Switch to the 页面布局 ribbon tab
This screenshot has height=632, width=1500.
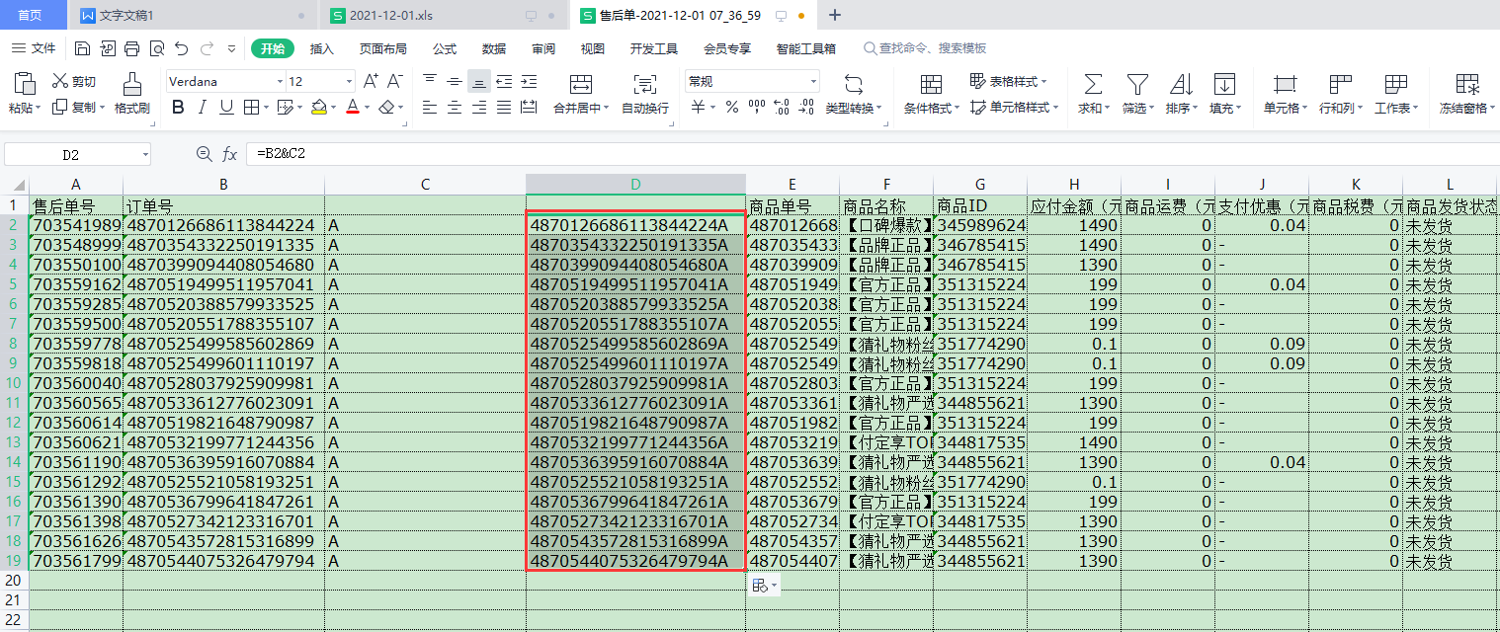(x=383, y=48)
